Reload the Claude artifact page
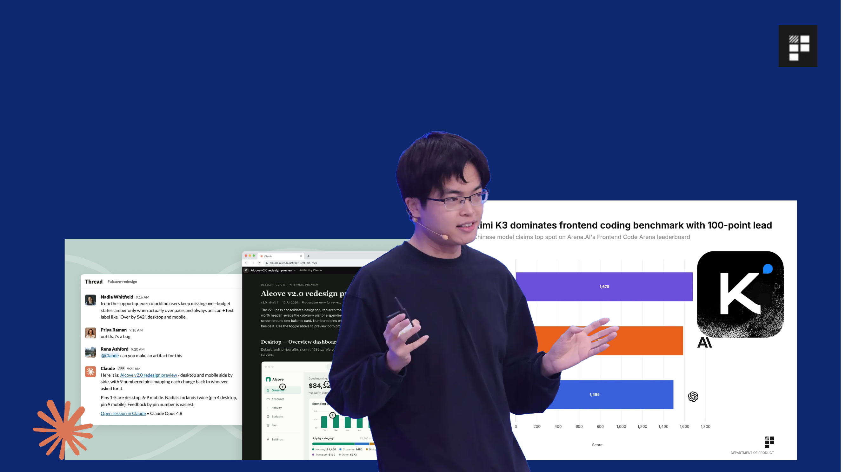The image size is (852, 472). click(x=259, y=263)
